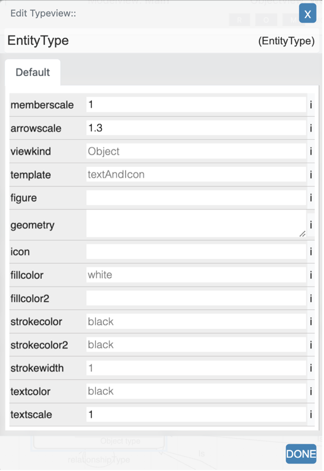The image size is (324, 471).
Task: Click the viewkind Object input
Action: pos(196,151)
